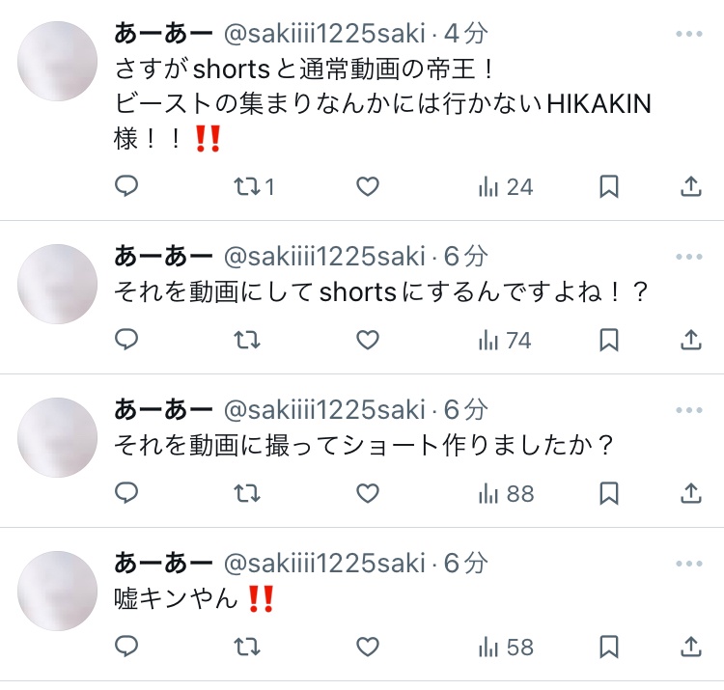Image resolution: width=724 pixels, height=690 pixels.
Task: Open the tweet text それを動画にしてshortsにするんですよね
Action: coord(381,292)
